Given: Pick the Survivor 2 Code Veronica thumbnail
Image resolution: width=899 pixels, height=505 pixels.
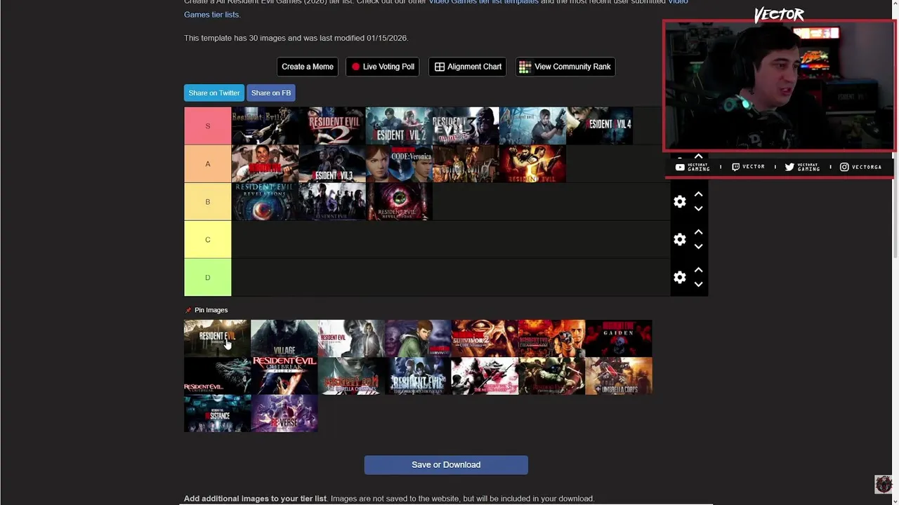Looking at the screenshot, I should 485,338.
